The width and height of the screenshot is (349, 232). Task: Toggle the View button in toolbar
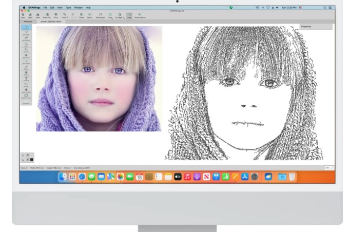pos(110,15)
